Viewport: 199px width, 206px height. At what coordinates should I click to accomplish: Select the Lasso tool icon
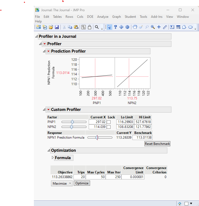[147, 27]
